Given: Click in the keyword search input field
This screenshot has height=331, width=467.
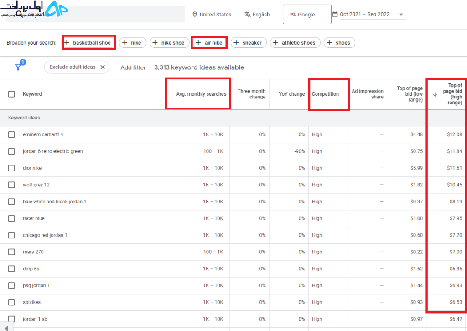Looking at the screenshot, I should 96,14.
